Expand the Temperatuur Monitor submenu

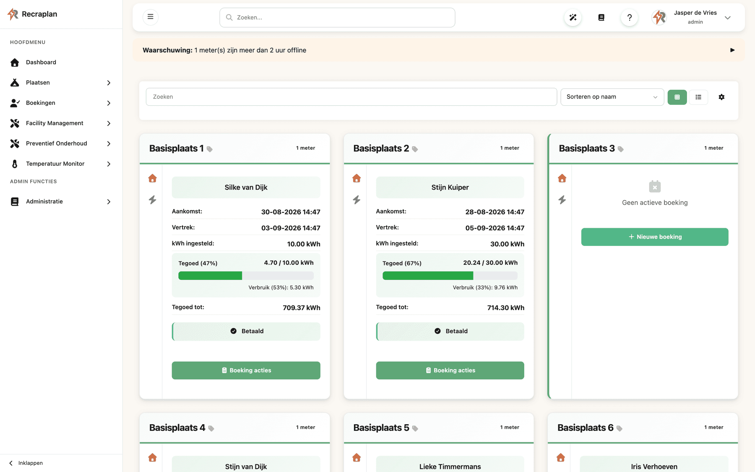pos(109,164)
